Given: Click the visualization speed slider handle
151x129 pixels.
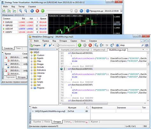Looking at the screenshot, I should [x=71, y=11].
